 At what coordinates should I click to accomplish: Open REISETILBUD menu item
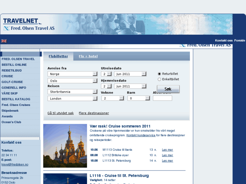[x=12, y=71]
